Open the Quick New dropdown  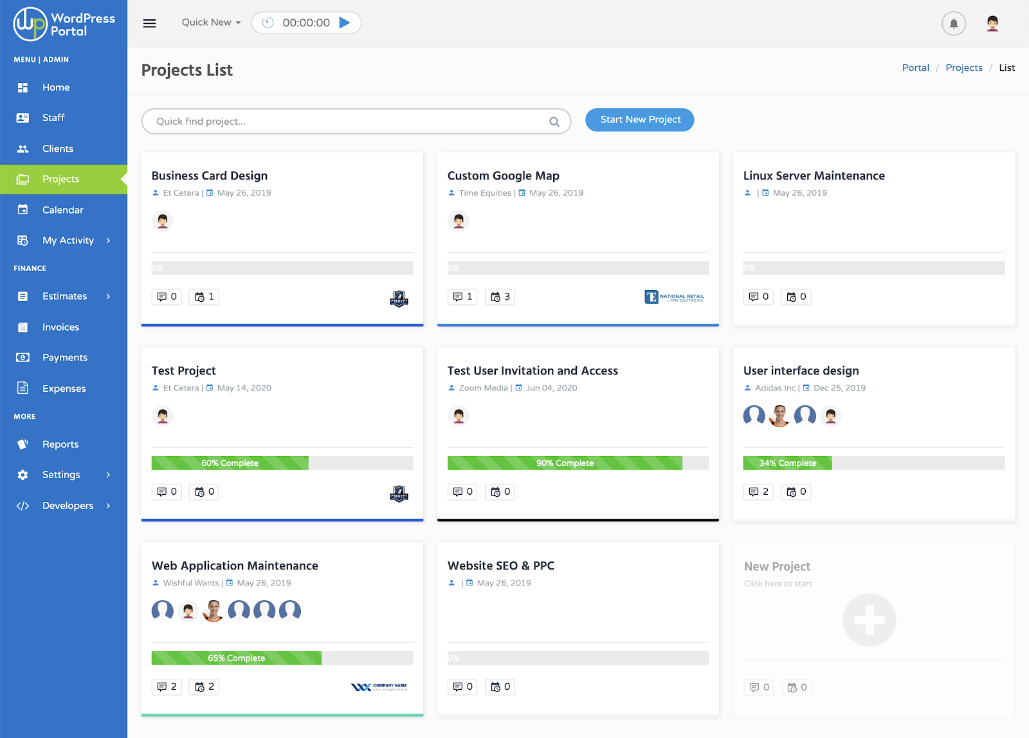click(x=211, y=23)
